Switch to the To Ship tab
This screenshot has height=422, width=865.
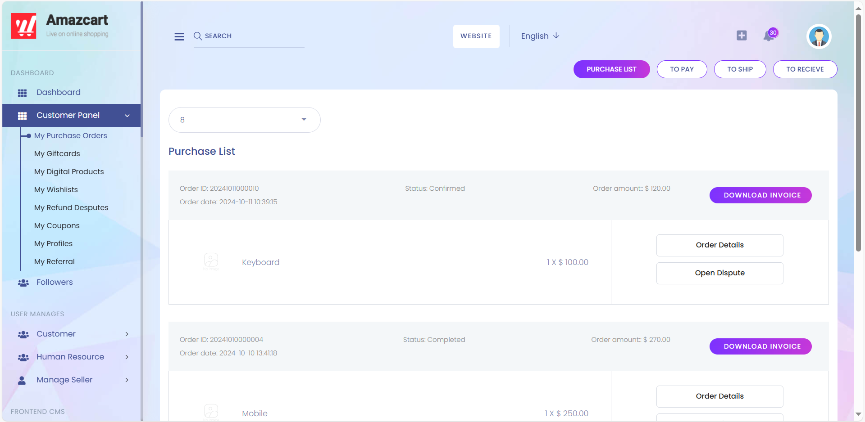(740, 69)
